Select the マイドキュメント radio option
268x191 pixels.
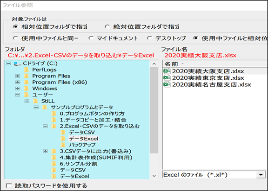click(91, 38)
